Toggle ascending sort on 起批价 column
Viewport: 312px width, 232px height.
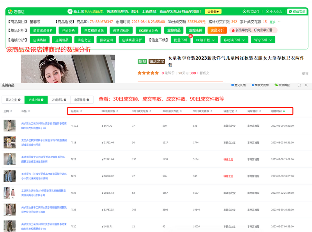click(x=81, y=110)
